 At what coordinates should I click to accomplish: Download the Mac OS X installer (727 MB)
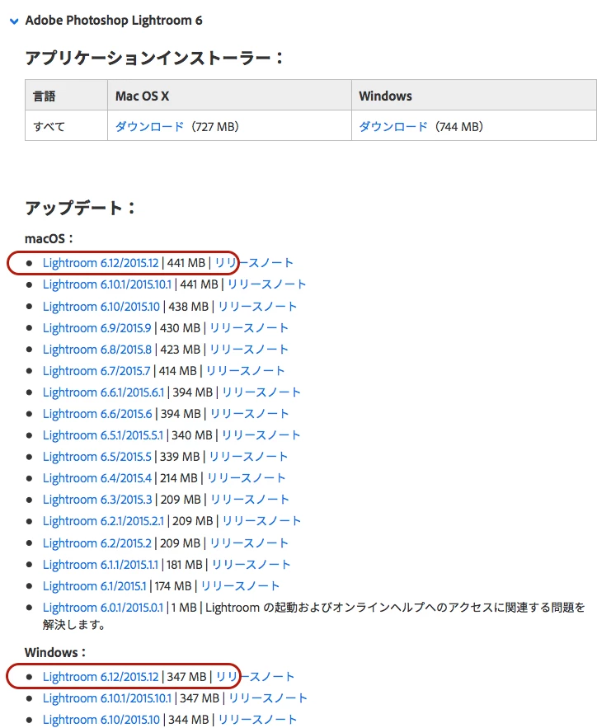(149, 126)
